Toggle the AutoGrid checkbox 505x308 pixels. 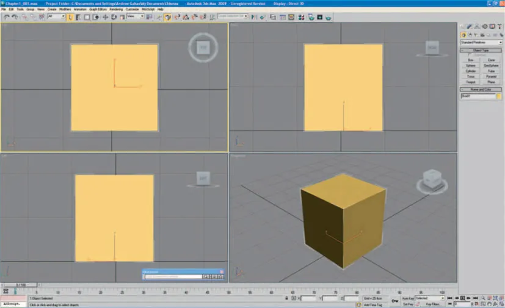[468, 55]
